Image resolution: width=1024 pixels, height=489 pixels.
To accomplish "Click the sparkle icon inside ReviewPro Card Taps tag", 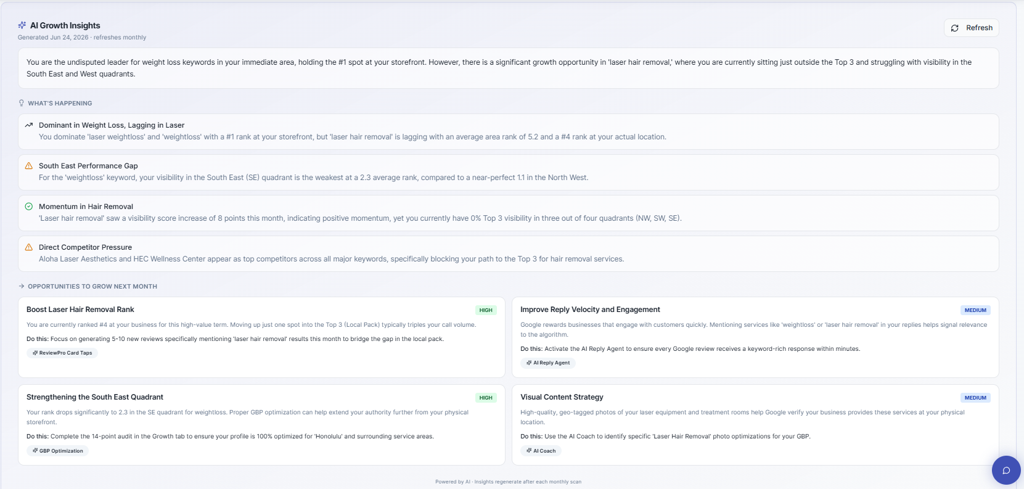I will (35, 353).
